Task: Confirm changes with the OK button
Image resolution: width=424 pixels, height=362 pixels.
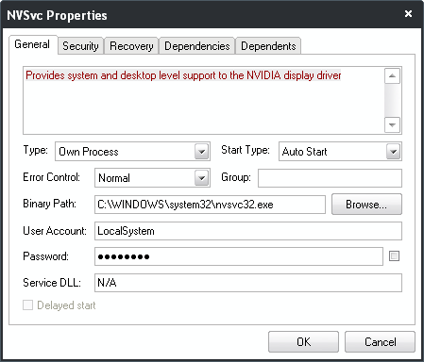Action: coord(303,342)
